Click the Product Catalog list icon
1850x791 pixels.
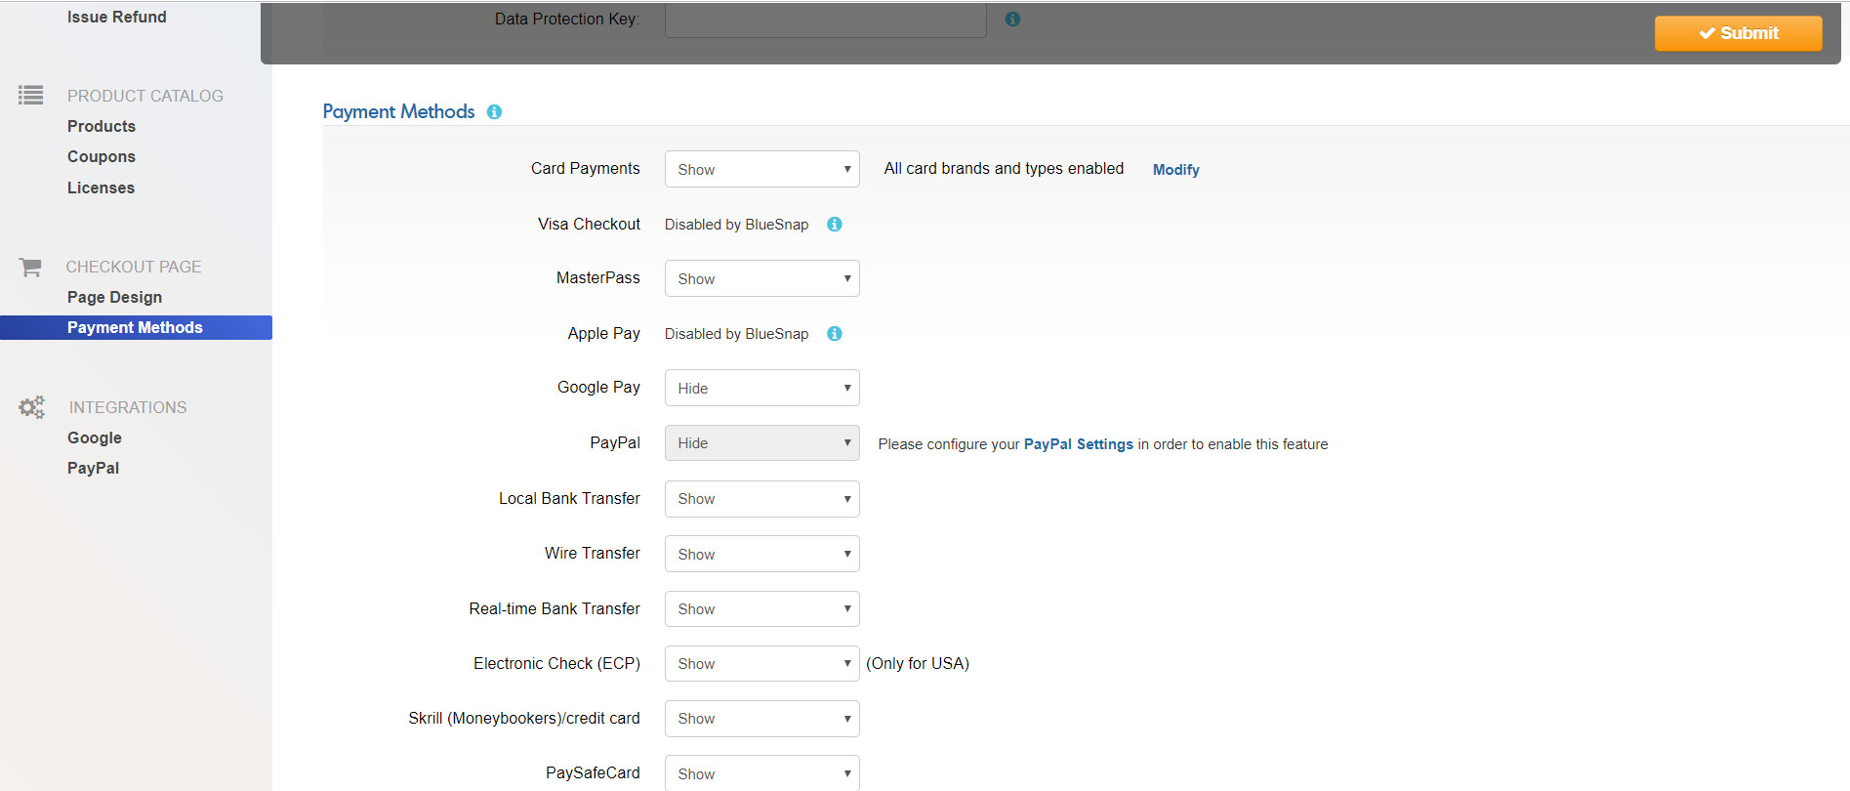click(31, 95)
